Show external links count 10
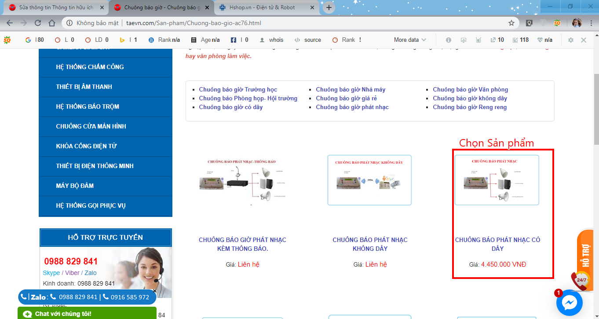Image resolution: width=599 pixels, height=319 pixels. pos(497,40)
